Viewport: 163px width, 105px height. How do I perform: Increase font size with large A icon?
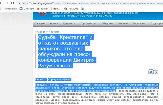tap(151, 72)
